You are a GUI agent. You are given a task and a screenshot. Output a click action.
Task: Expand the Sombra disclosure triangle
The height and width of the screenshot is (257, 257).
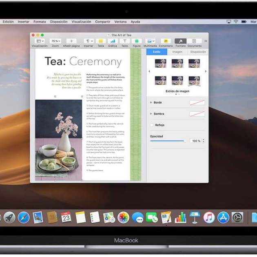pyautogui.click(x=151, y=114)
